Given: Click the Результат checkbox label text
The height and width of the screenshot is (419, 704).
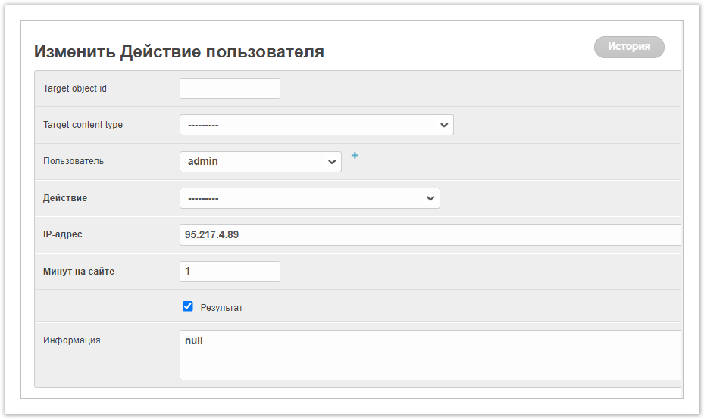Looking at the screenshot, I should click(x=221, y=308).
